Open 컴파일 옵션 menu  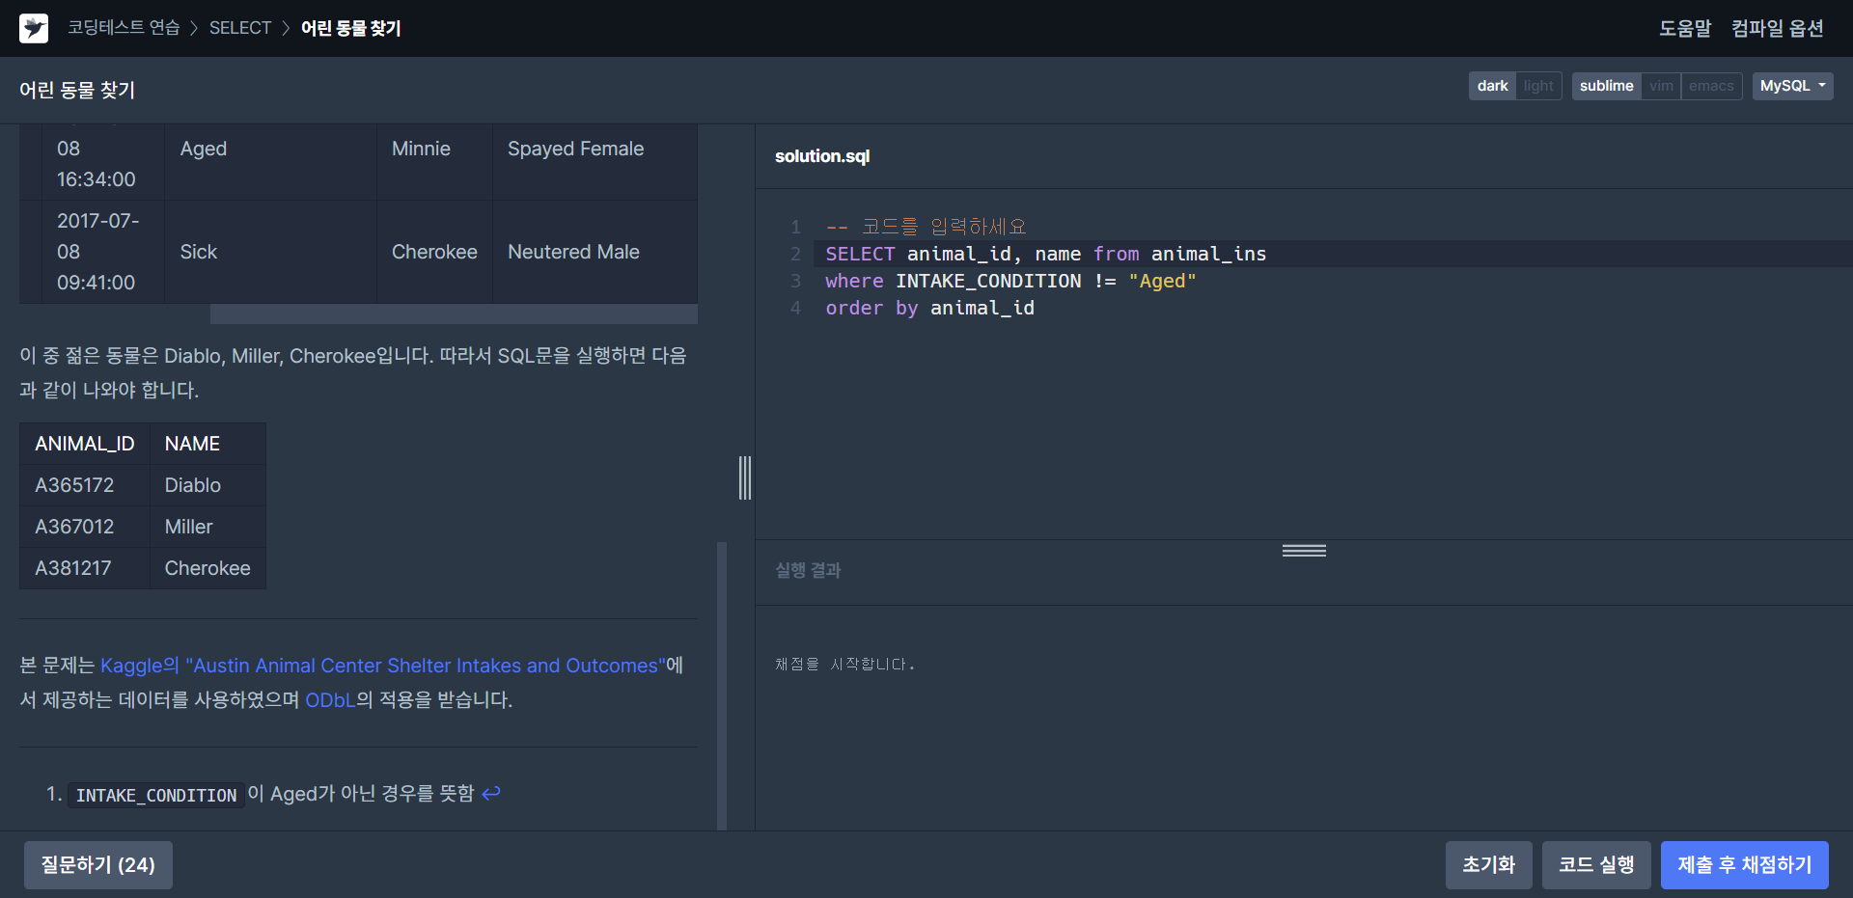point(1777,28)
